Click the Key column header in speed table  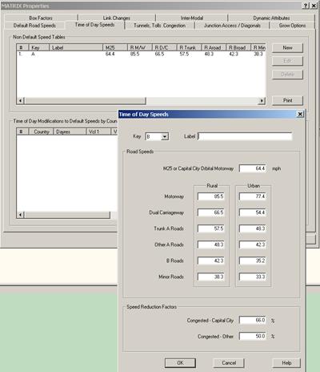[x=38, y=47]
